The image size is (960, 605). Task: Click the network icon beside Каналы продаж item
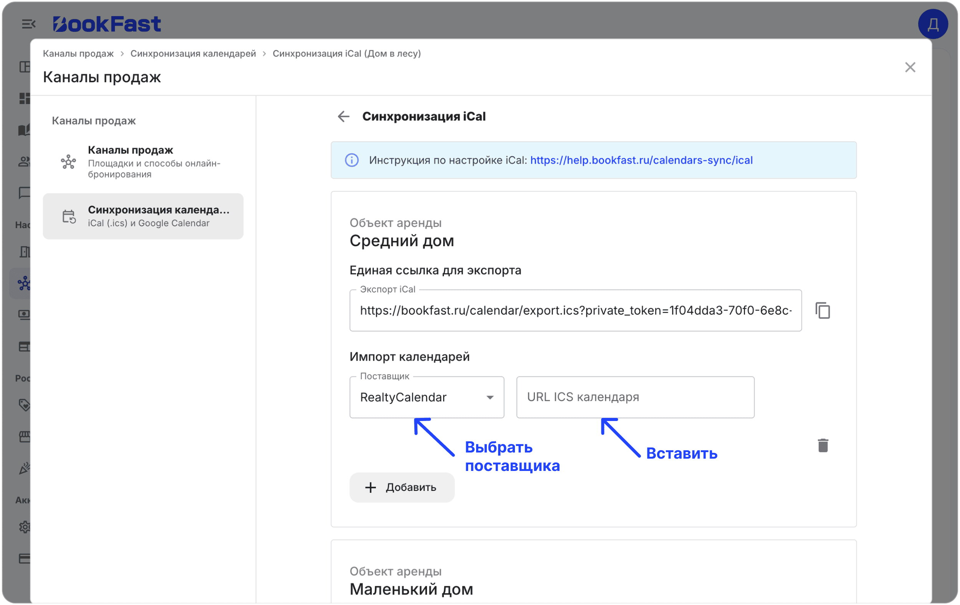coord(68,162)
